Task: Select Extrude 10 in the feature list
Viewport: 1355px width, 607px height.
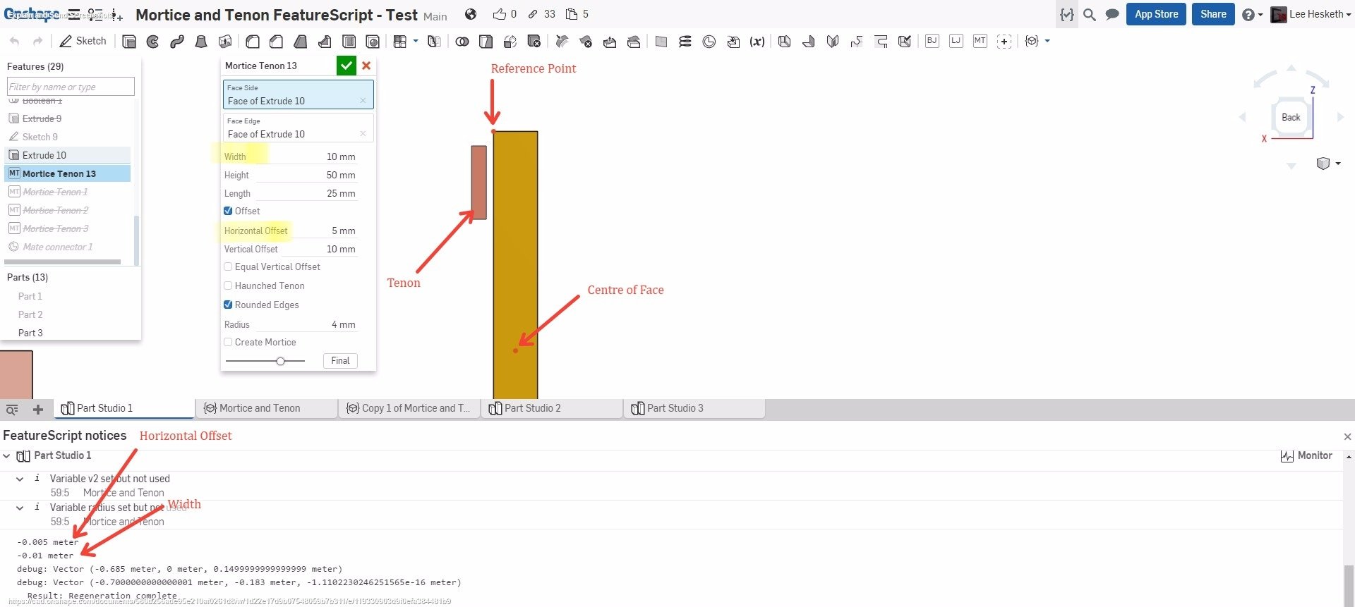Action: point(68,155)
